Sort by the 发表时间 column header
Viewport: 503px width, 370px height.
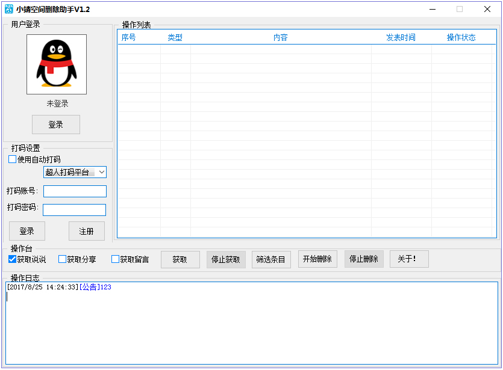click(401, 37)
